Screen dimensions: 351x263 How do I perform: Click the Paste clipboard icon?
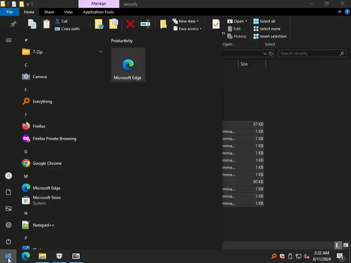46,24
